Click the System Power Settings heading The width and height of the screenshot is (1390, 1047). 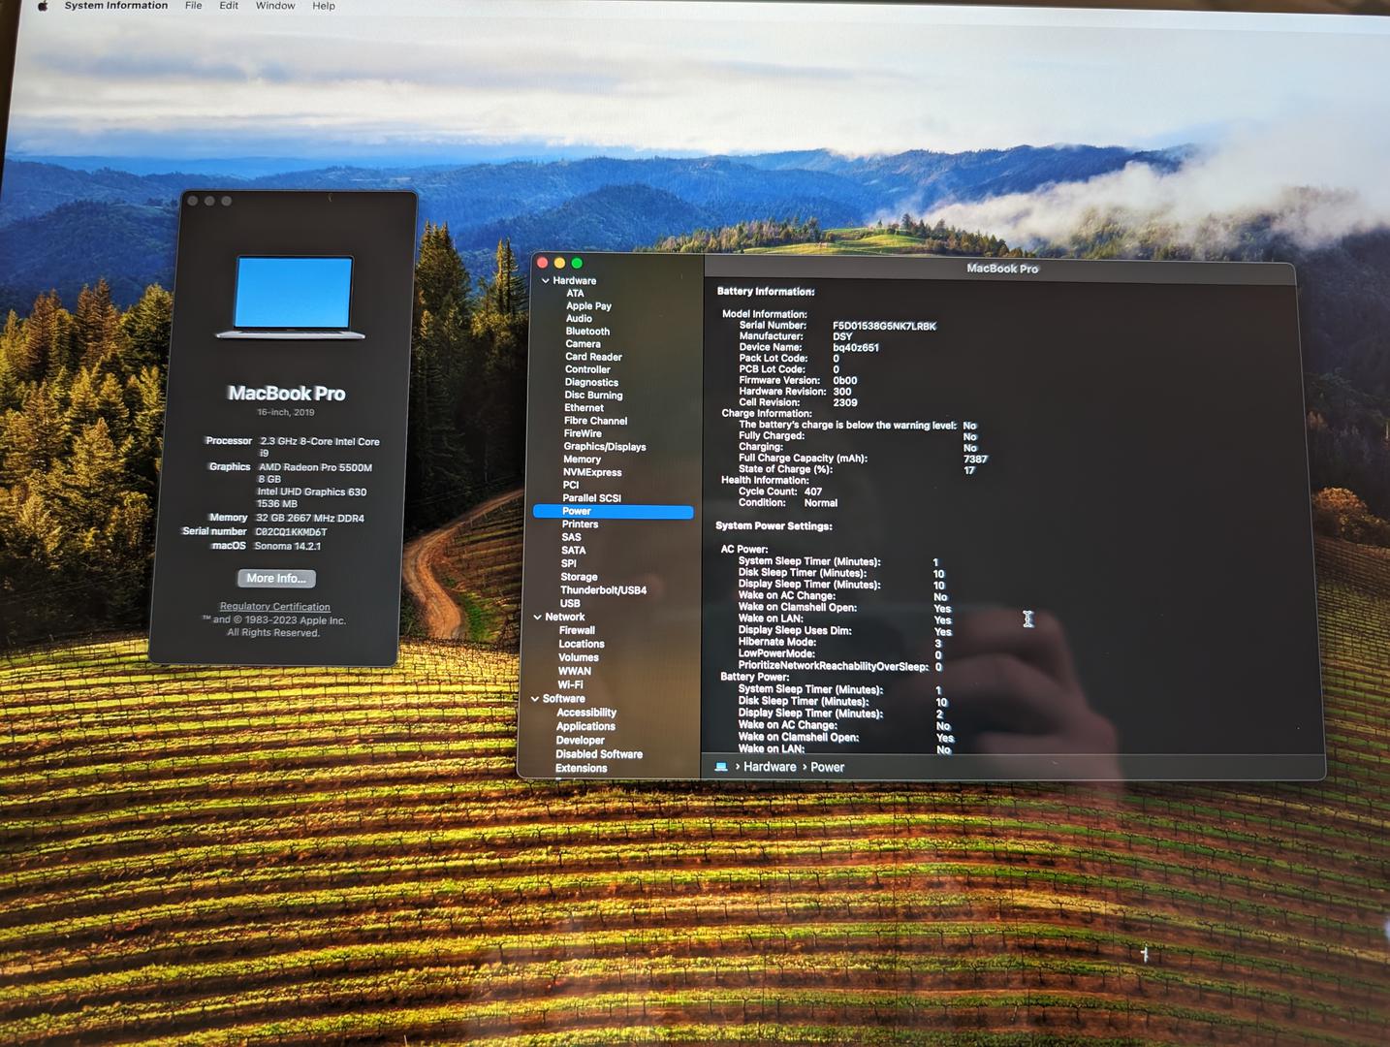coord(774,526)
